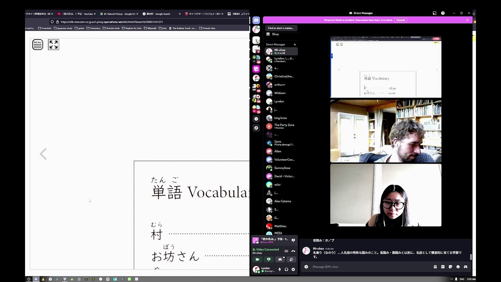Open Find or start a conversation box
Screen dimensions: 501x282
click(x=281, y=28)
